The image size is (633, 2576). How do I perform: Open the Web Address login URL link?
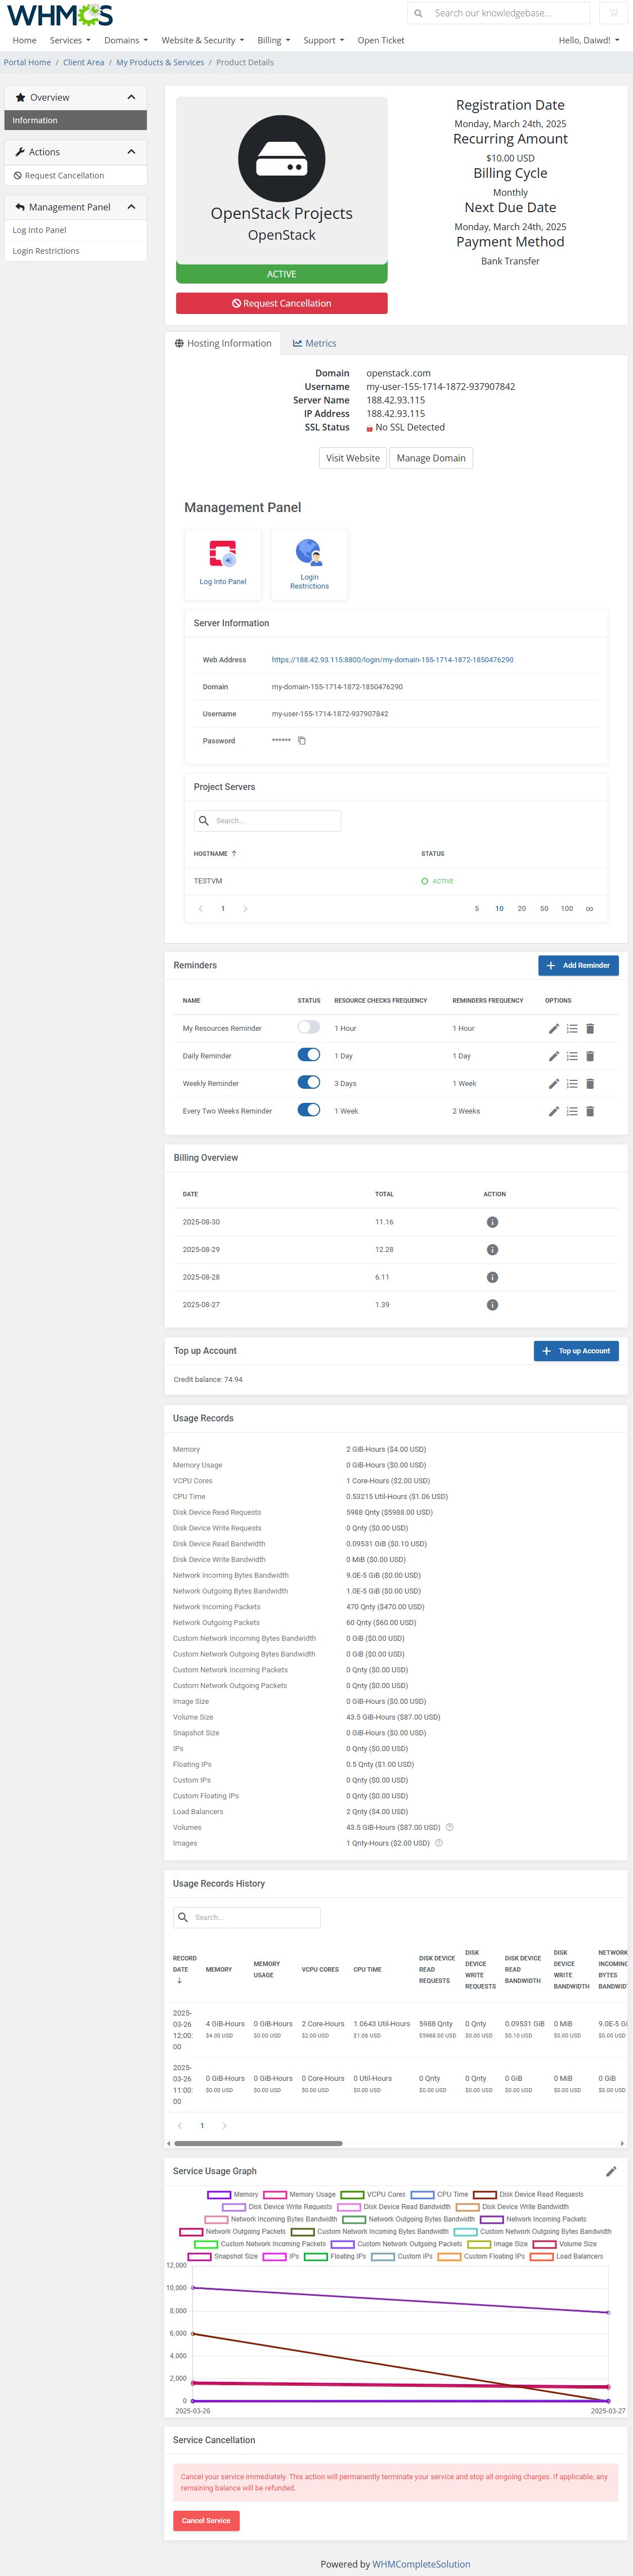point(392,660)
